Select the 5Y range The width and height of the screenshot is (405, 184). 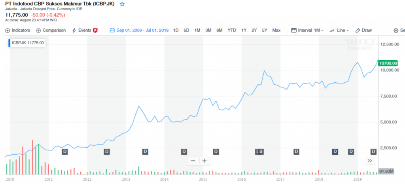point(265,30)
